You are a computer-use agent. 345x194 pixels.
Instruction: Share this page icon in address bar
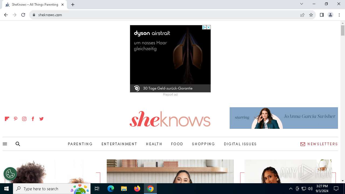click(x=302, y=15)
